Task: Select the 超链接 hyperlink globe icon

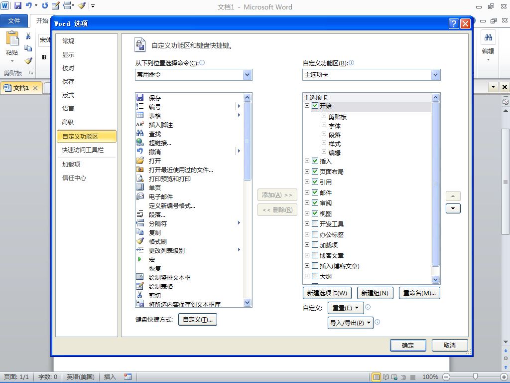Action: pyautogui.click(x=140, y=142)
